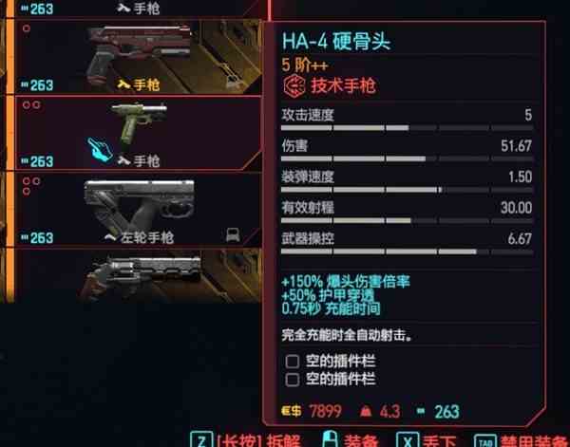
Task: Click the crafting spec icon on revolver row
Action: [233, 235]
